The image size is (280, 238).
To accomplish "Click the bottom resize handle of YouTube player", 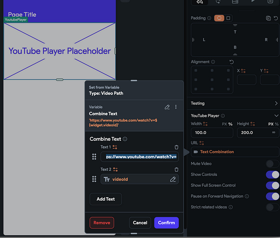I will (x=60, y=80).
